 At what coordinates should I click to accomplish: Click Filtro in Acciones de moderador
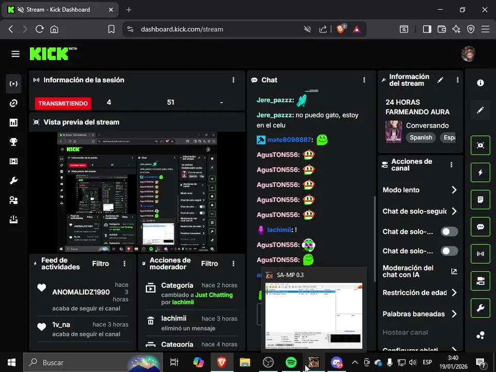pos(209,263)
